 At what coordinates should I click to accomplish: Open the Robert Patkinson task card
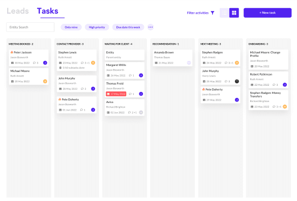(269, 80)
